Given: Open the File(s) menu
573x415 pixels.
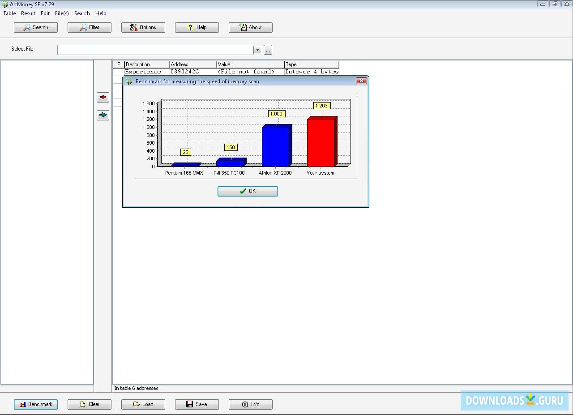Looking at the screenshot, I should click(62, 13).
